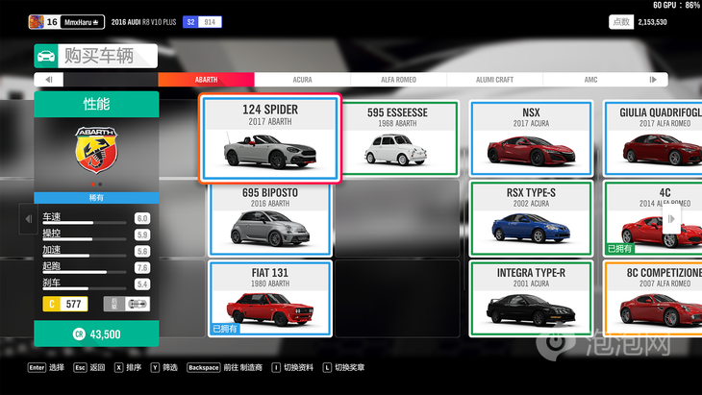Click the Backspace key hint icon

click(x=204, y=367)
